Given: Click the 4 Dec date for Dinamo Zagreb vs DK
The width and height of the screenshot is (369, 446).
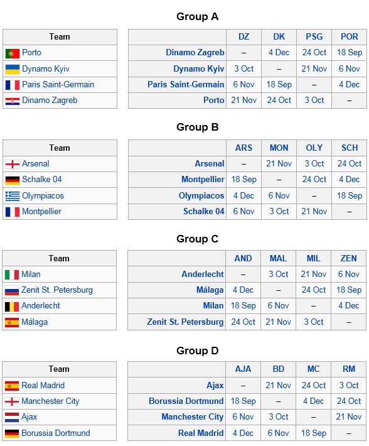Looking at the screenshot, I should click(279, 53).
